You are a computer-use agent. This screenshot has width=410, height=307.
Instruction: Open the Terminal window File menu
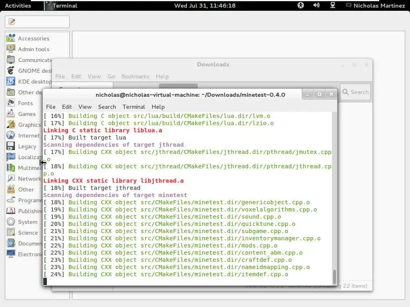click(x=51, y=107)
